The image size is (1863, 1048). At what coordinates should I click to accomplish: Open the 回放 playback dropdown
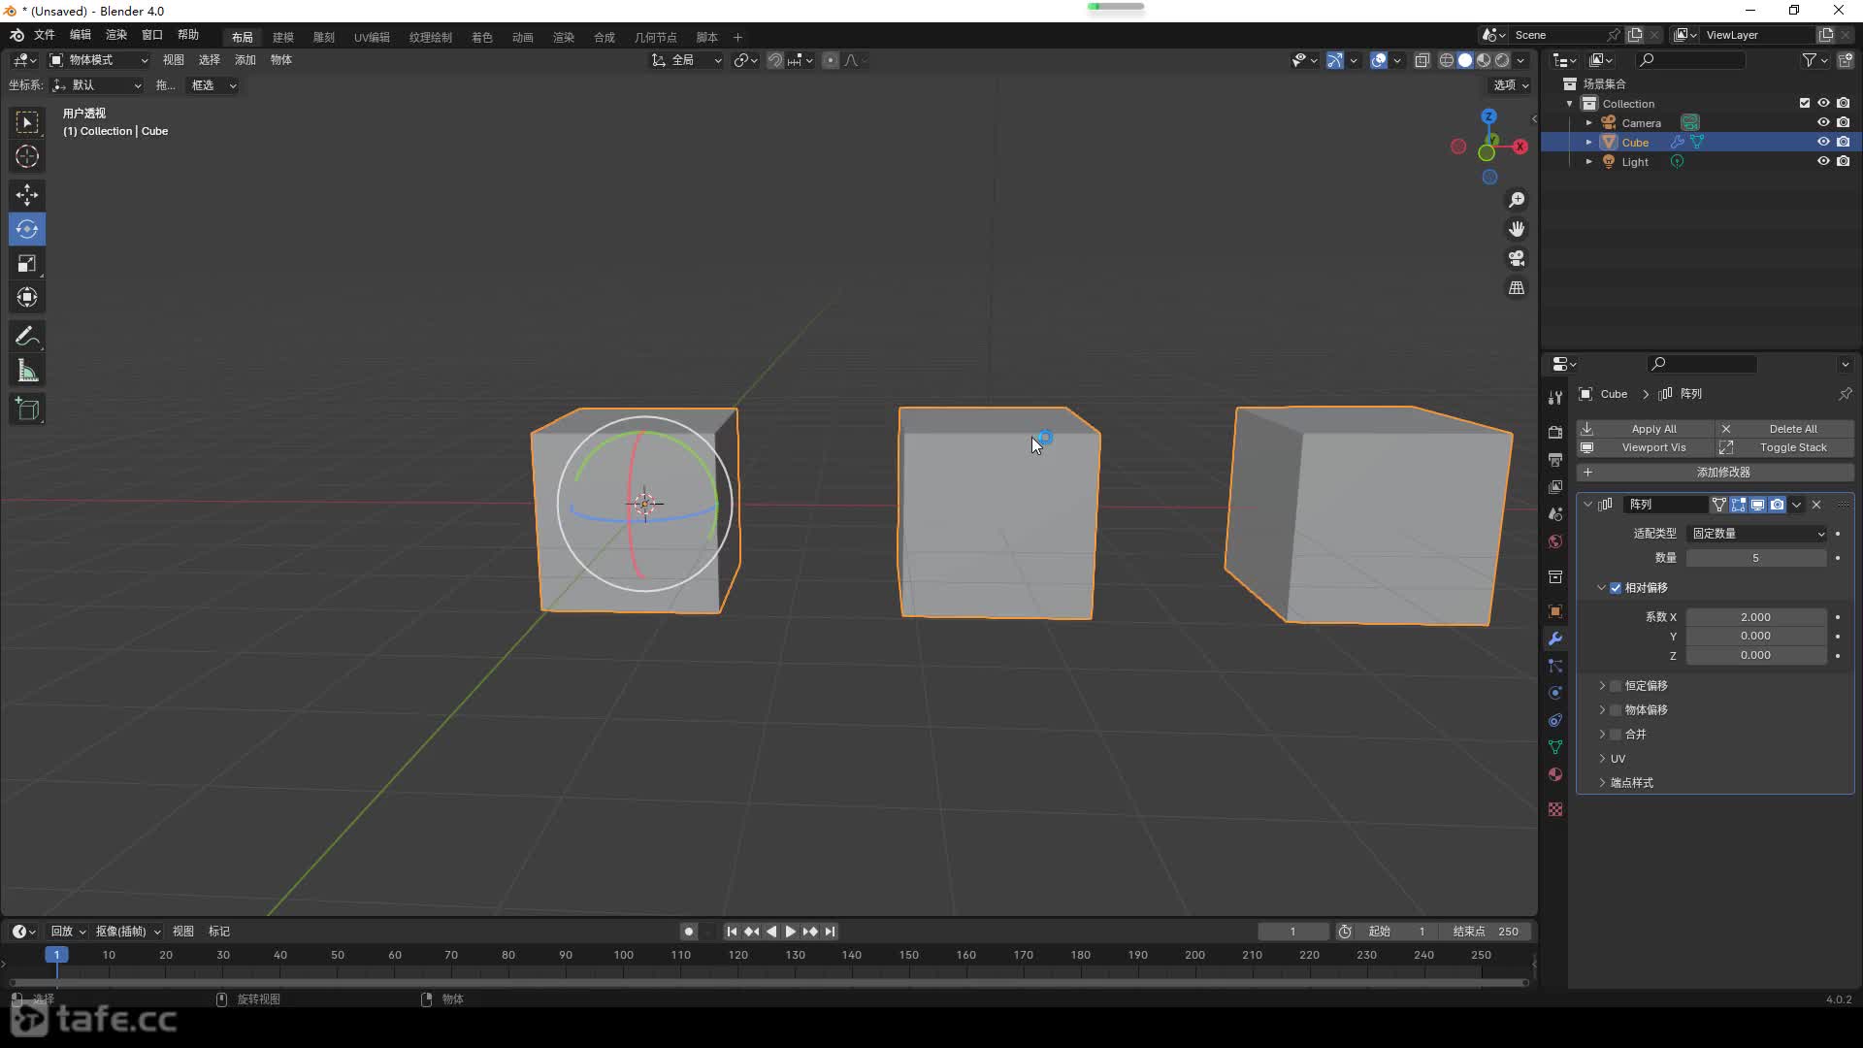[68, 932]
